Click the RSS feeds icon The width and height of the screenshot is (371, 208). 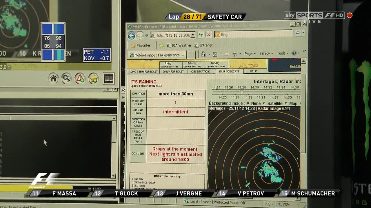(x=215, y=54)
